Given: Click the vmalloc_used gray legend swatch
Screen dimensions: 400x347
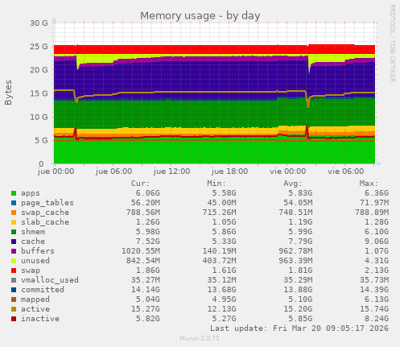Looking at the screenshot, I should point(14,280).
